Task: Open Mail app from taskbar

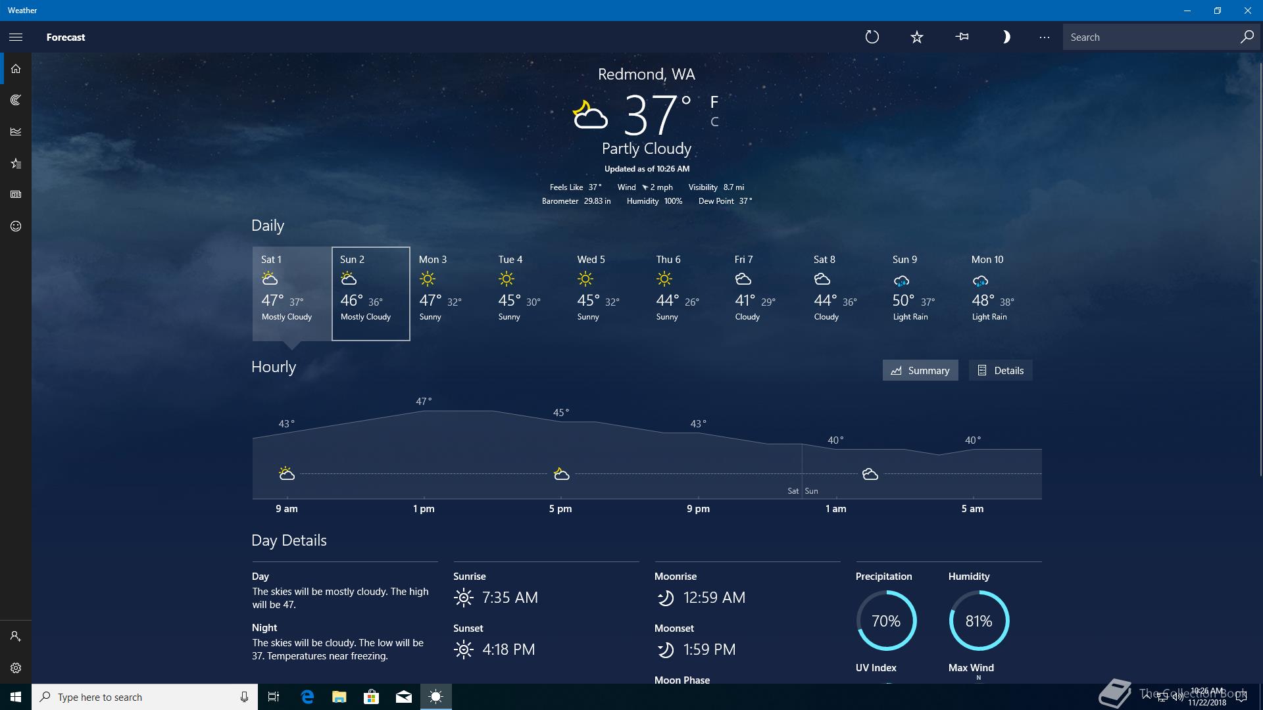Action: [x=404, y=697]
